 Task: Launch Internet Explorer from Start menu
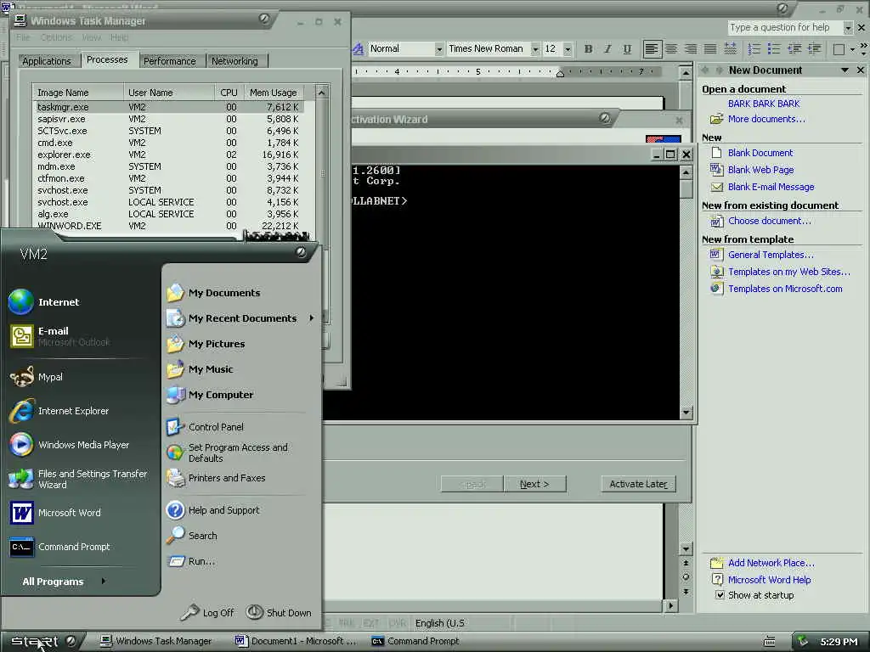click(59, 411)
